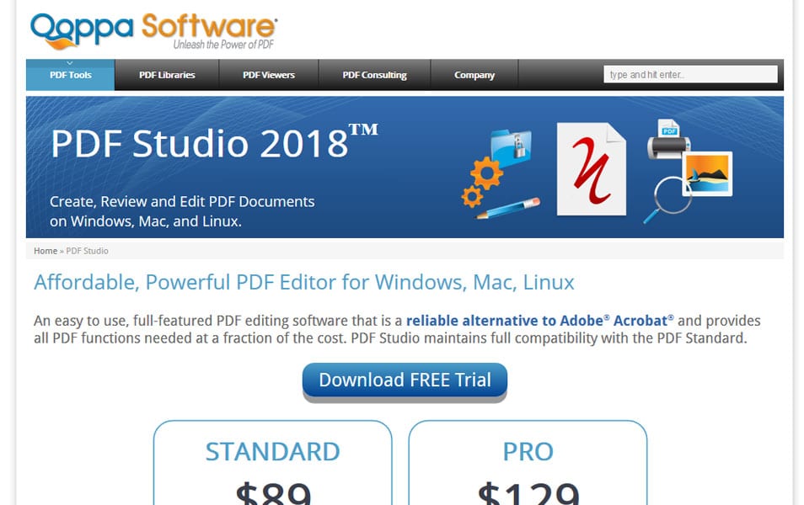Open the PDF Viewers menu
This screenshot has width=804, height=505.
coord(269,75)
